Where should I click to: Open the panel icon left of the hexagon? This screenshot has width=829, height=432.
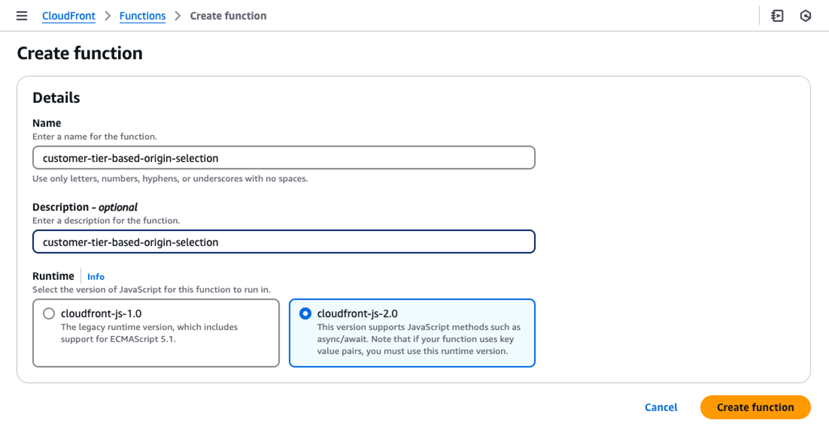(777, 16)
